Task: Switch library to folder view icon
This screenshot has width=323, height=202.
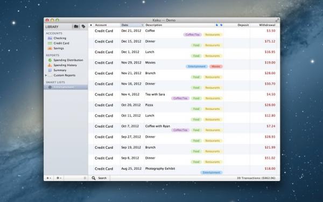Action: pyautogui.click(x=76, y=26)
